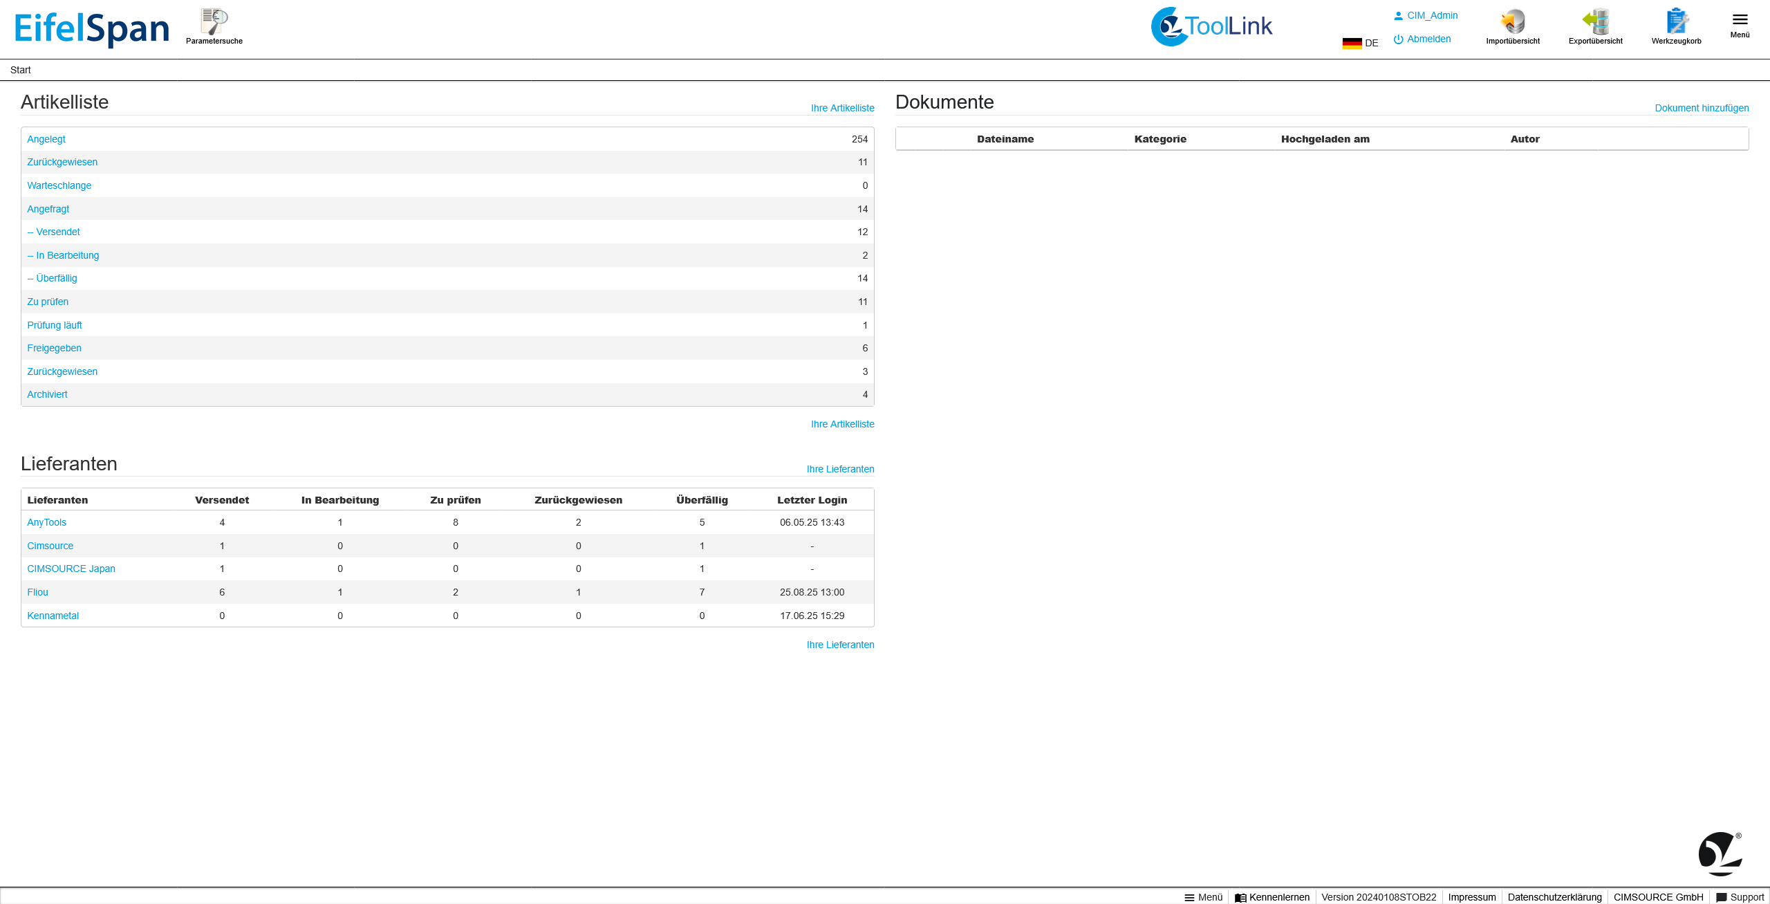This screenshot has width=1770, height=904.
Task: Open the CIM_Admin user profile
Action: coord(1431,15)
